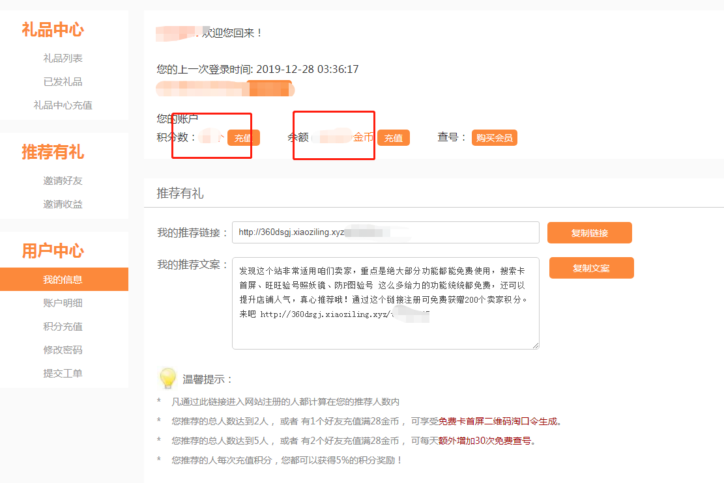
Task: Click the 复制链接 button
Action: [589, 232]
